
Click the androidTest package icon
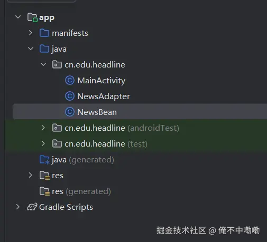[x=57, y=128]
